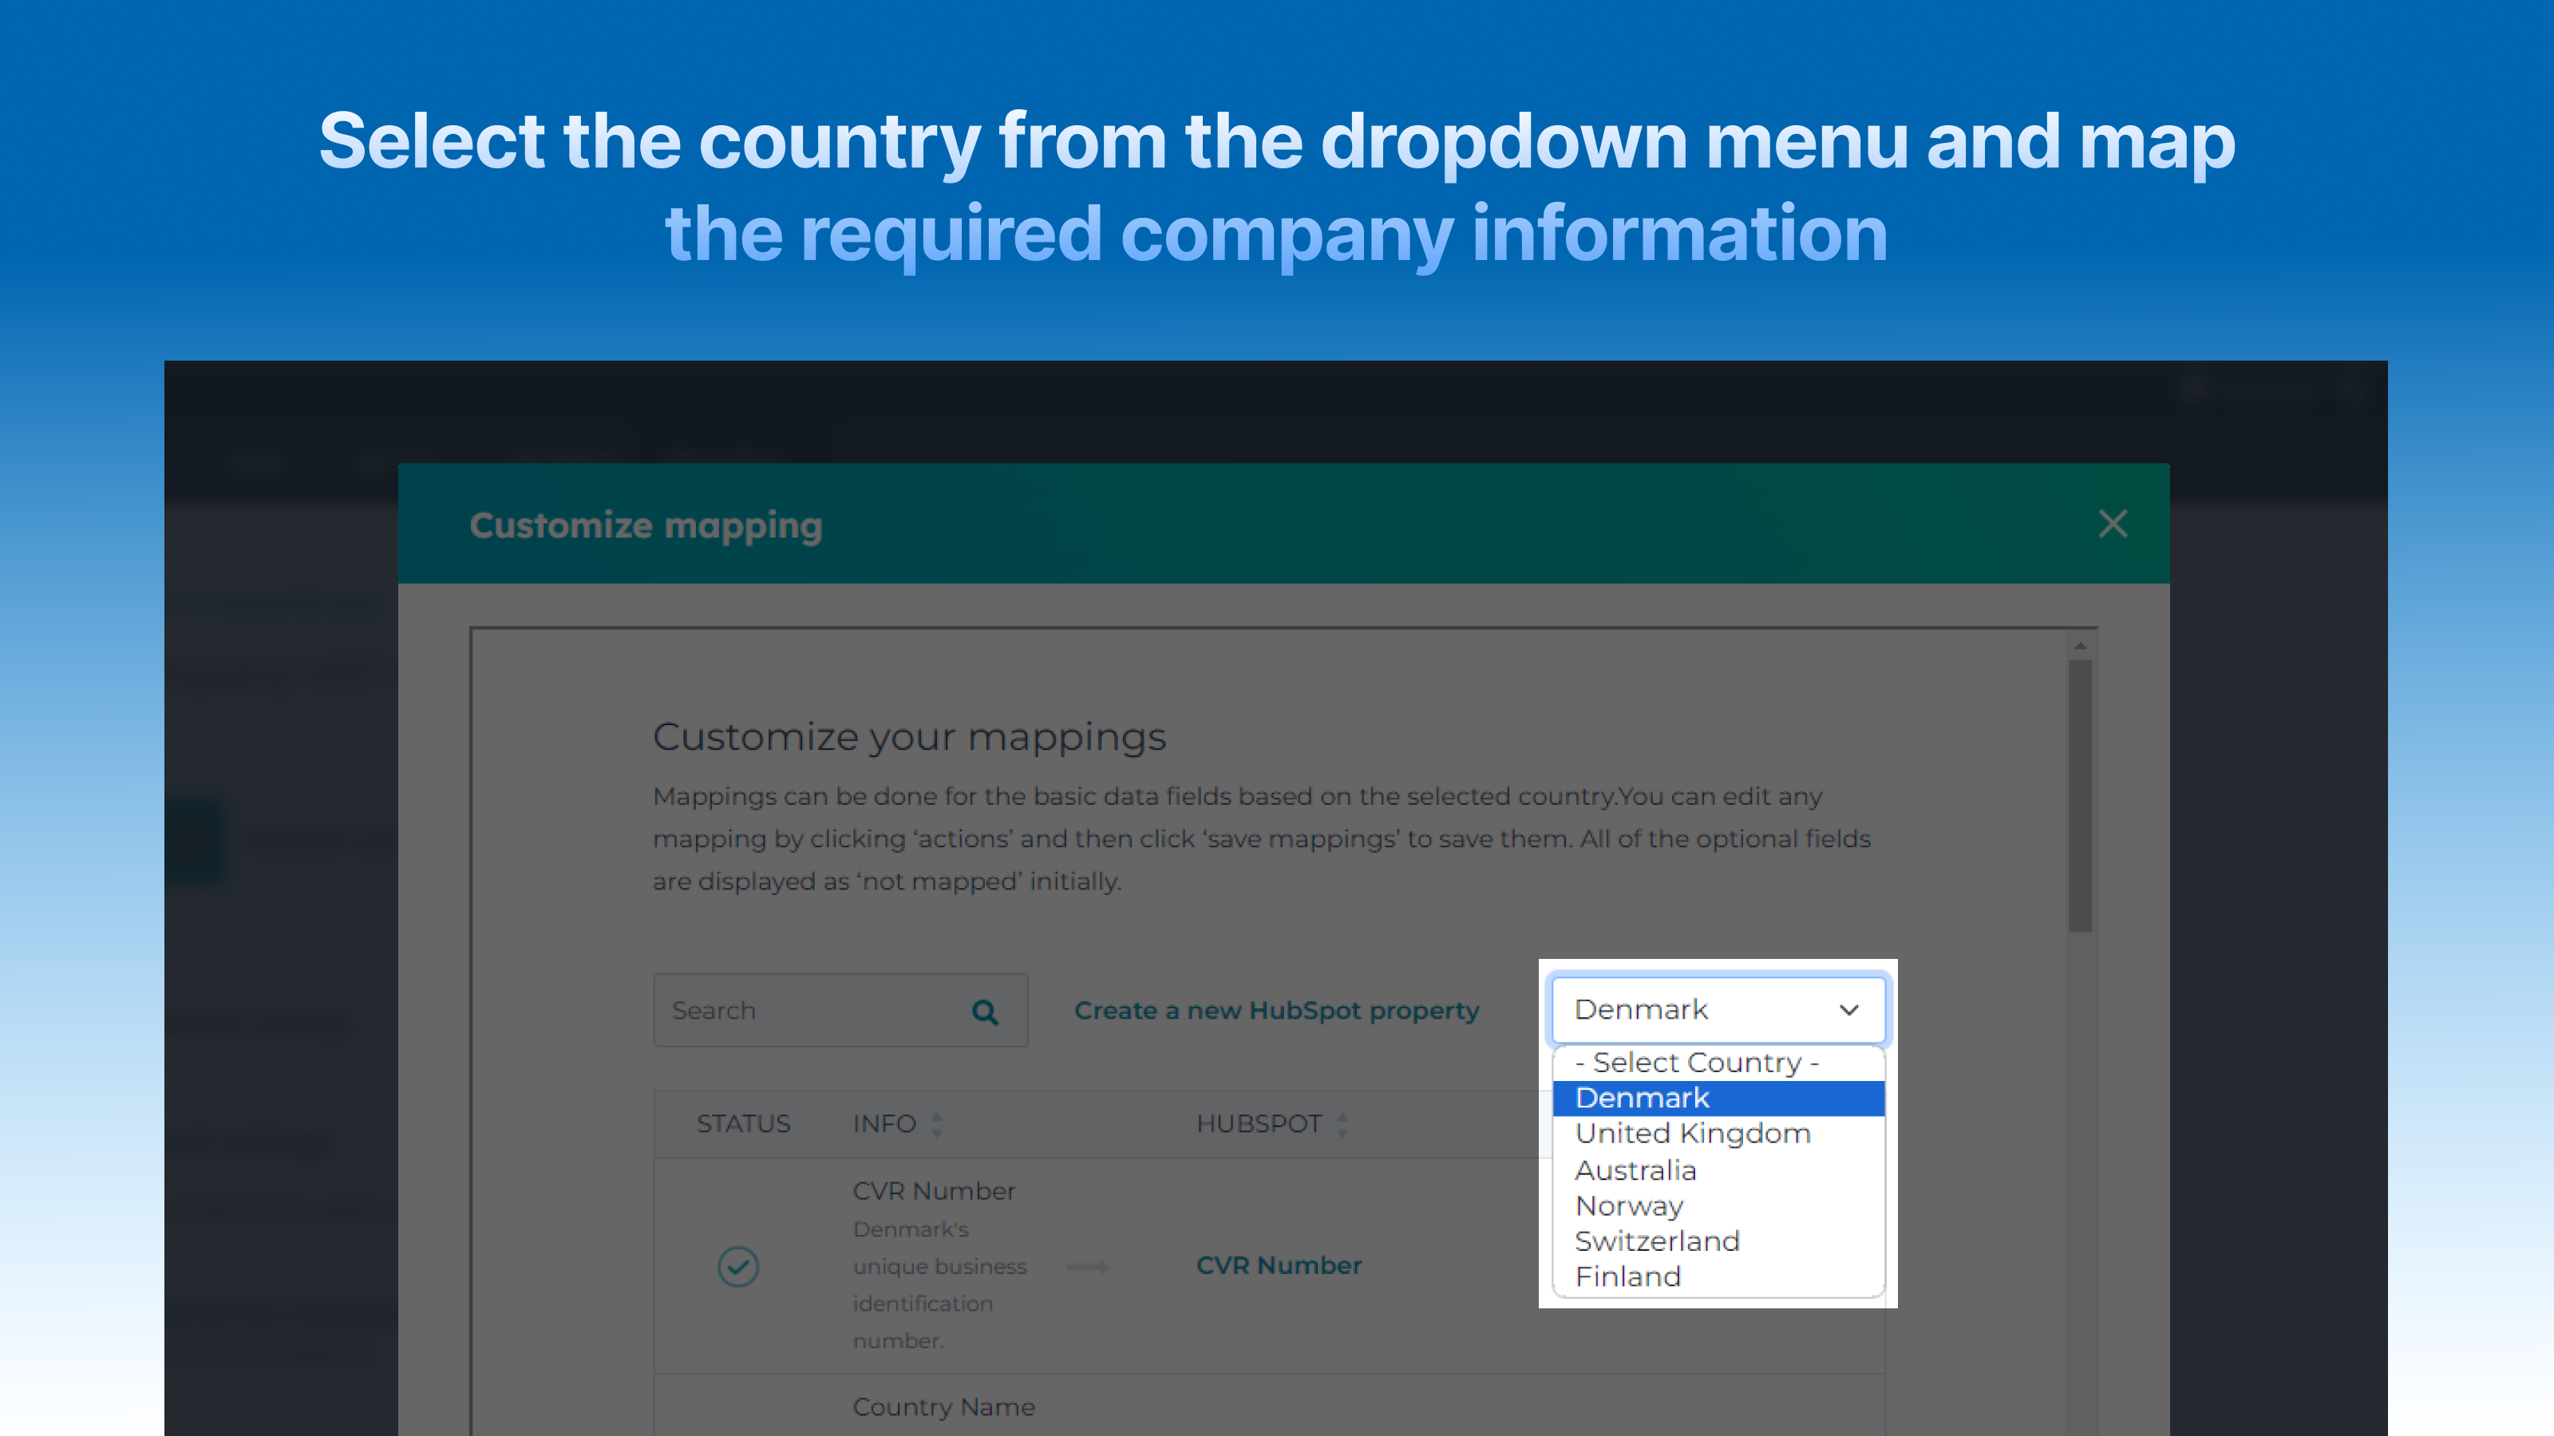Focus the Search input field
The width and height of the screenshot is (2554, 1436).
click(840, 1010)
